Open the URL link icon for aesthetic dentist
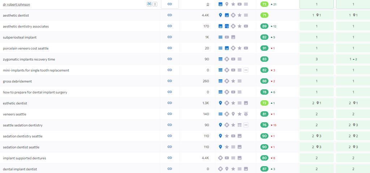 [169, 15]
